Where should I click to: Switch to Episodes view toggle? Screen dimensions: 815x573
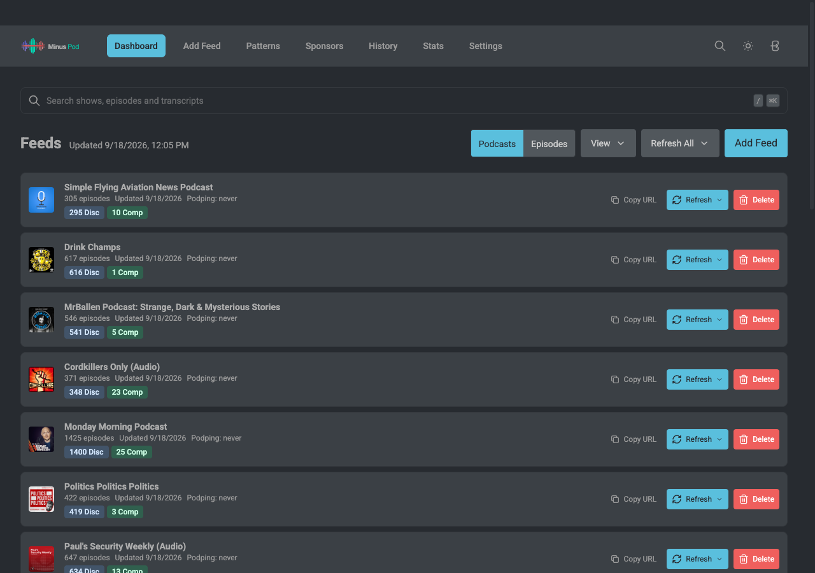coord(549,143)
